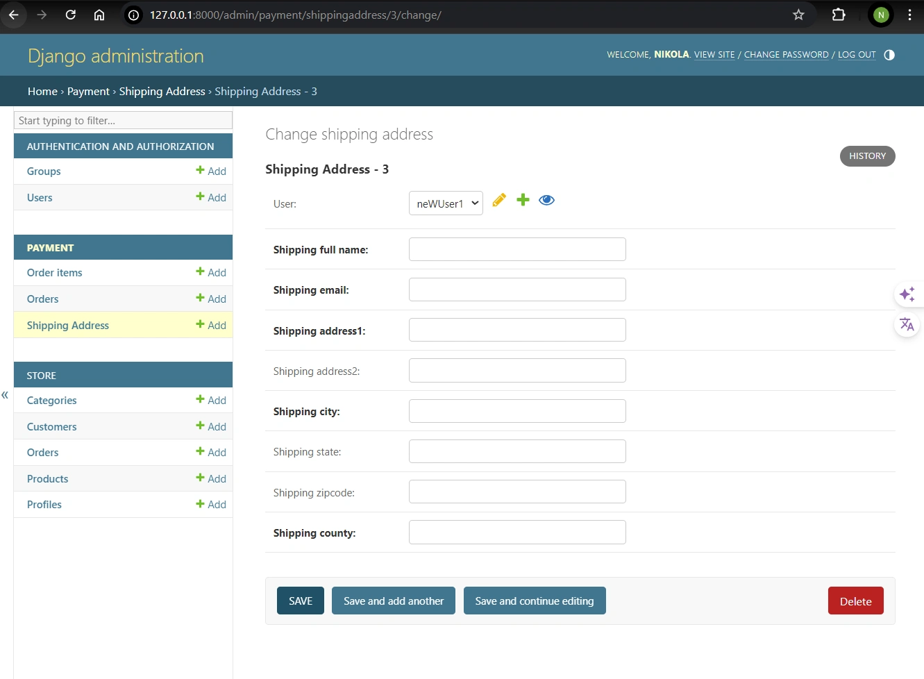Add a new User from sidebar
Viewport: 924px width, 679px height.
coord(211,197)
